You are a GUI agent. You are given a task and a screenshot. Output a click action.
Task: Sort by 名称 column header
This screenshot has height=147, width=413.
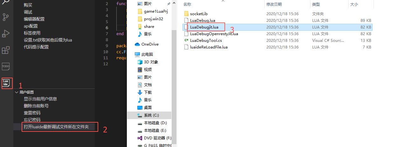tap(187, 4)
